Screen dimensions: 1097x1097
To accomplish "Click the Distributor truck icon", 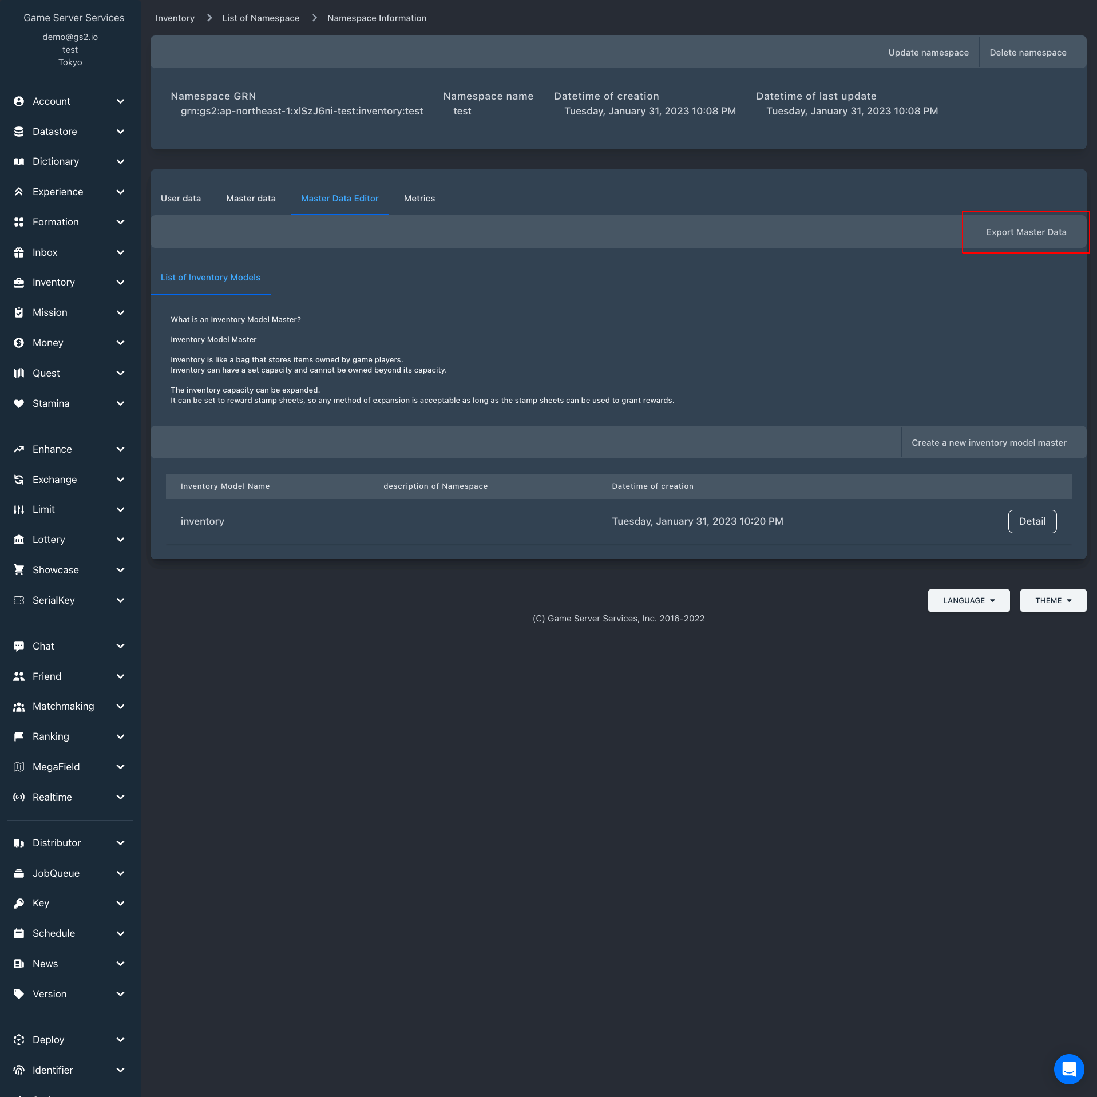I will 19,843.
